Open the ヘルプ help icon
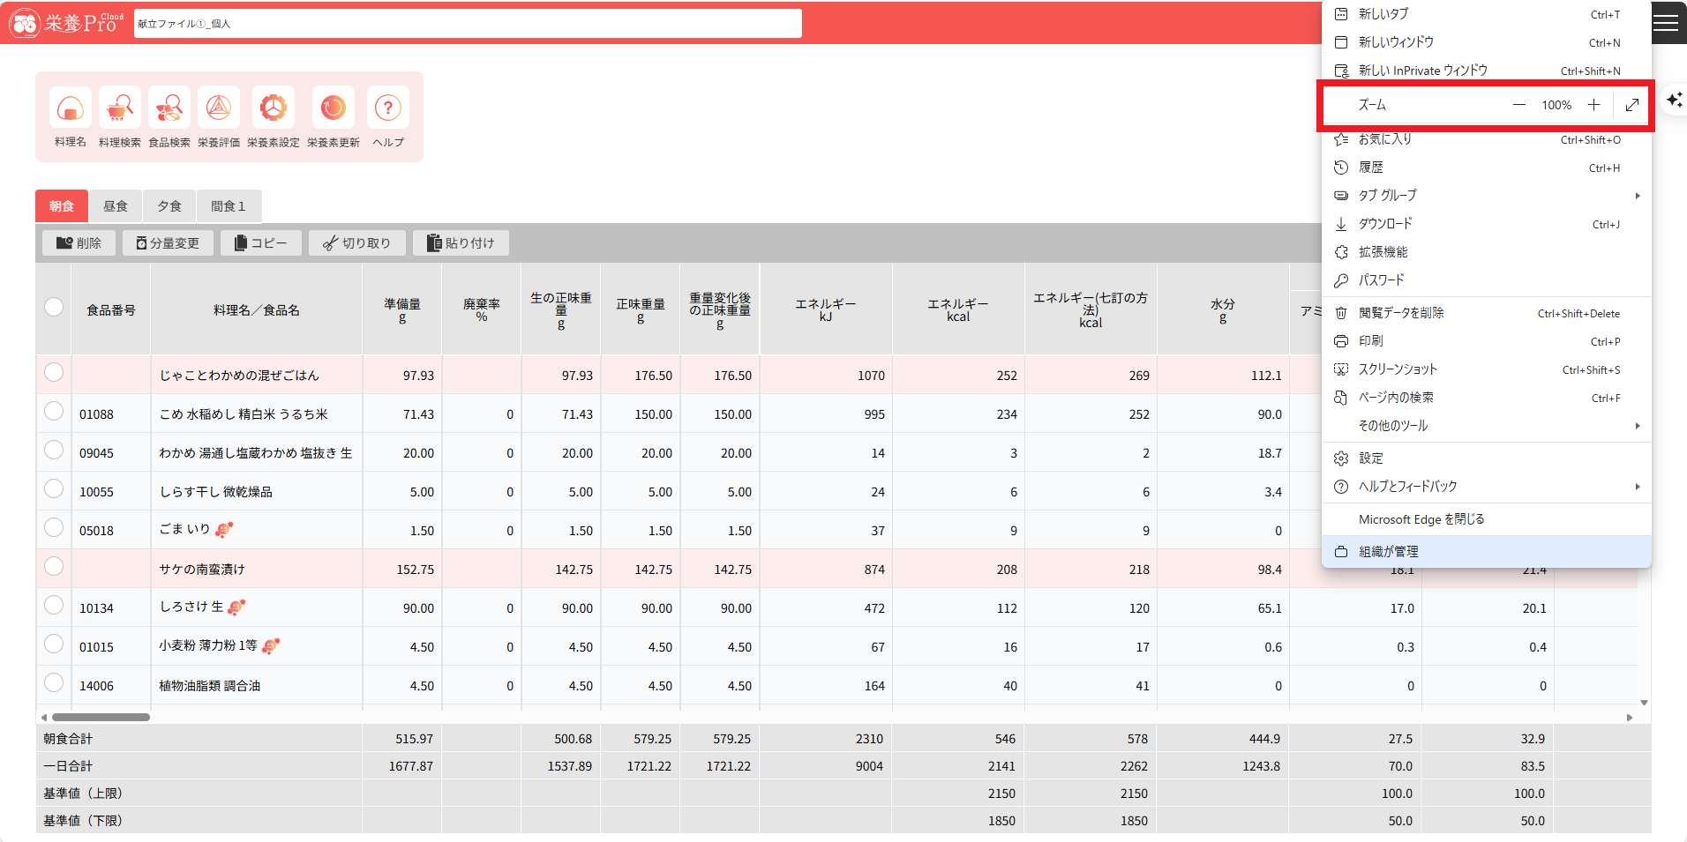 387,109
